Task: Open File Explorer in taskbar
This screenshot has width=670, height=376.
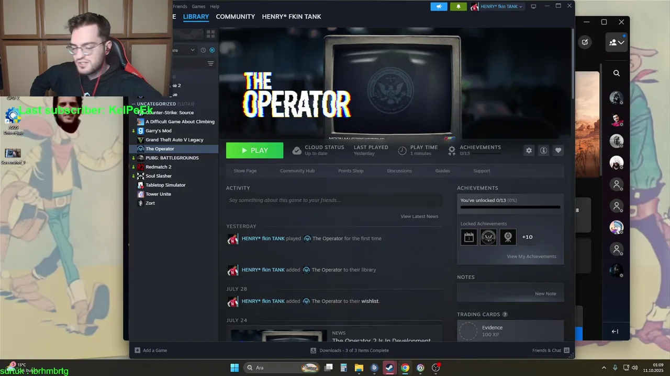Action: 359,368
